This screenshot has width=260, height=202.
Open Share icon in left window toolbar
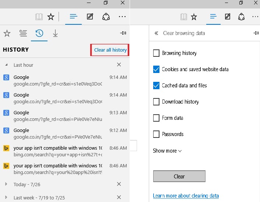click(106, 17)
